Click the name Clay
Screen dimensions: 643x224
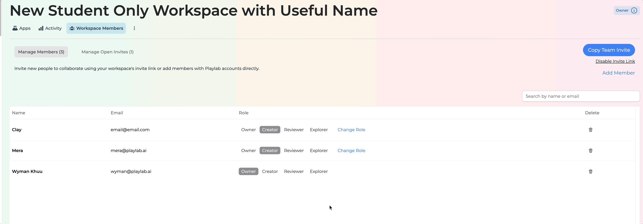click(x=17, y=130)
